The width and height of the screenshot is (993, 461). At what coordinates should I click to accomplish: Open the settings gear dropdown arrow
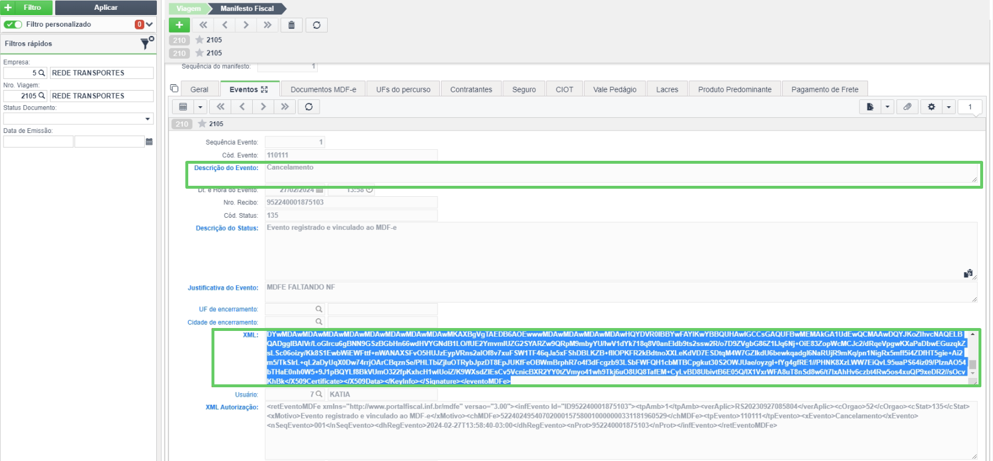point(948,107)
